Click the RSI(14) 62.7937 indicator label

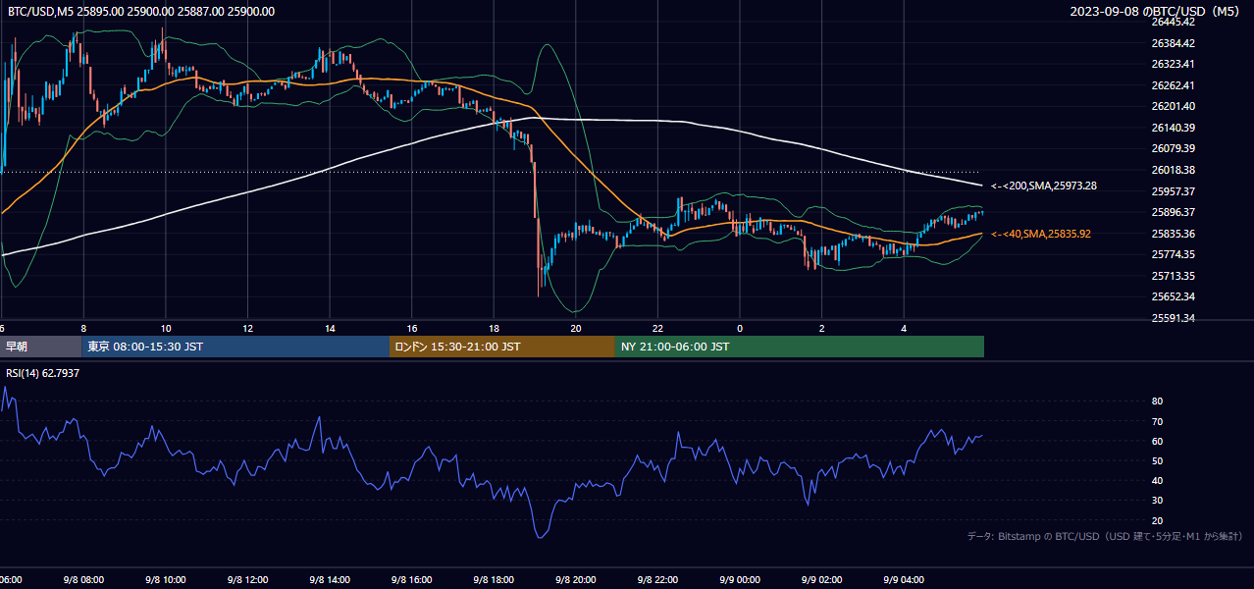click(x=43, y=373)
